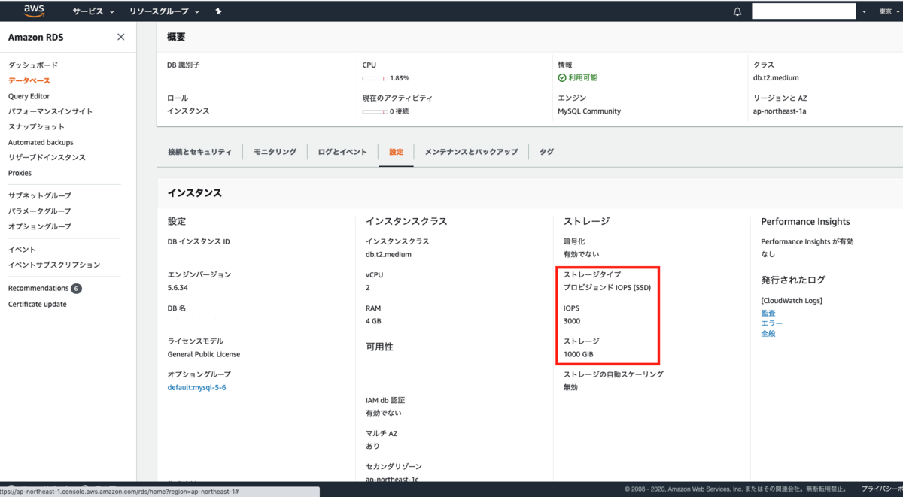The height and width of the screenshot is (497, 903).
Task: Open the 監査 CloudWatch log link
Action: pyautogui.click(x=768, y=313)
